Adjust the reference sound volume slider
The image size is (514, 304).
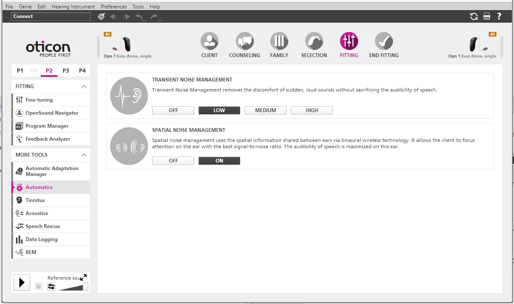pyautogui.click(x=74, y=287)
